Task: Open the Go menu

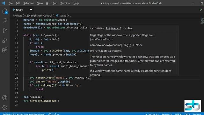Action: point(47,3)
